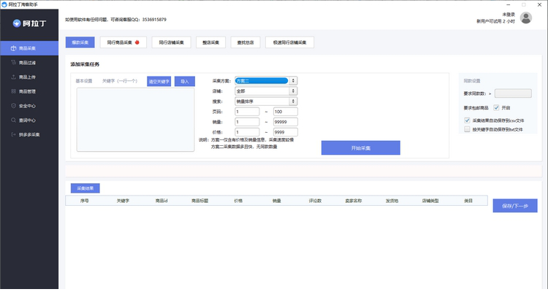Switch to the 查找总店 tab
This screenshot has height=300, width=548.
click(x=246, y=42)
